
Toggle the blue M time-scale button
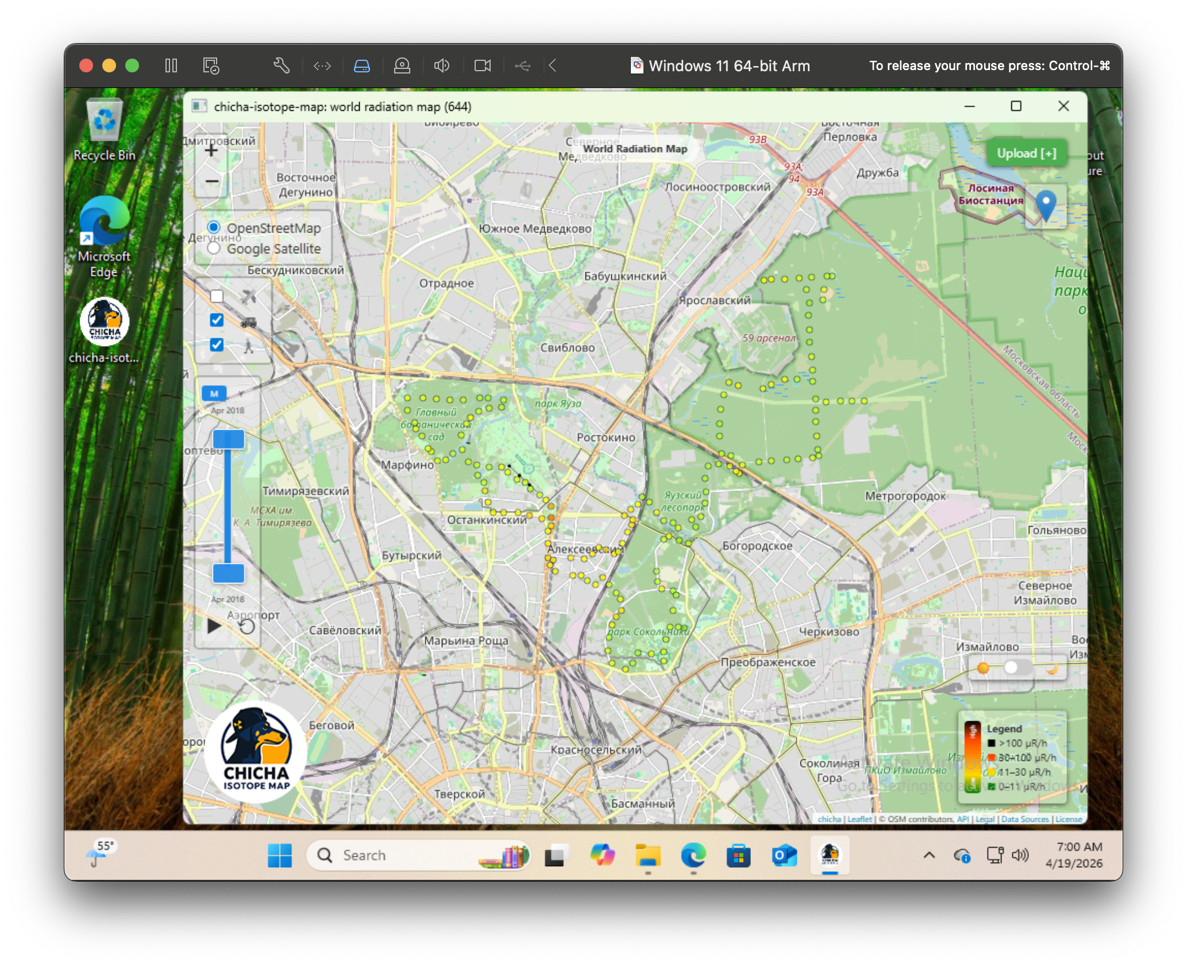214,393
